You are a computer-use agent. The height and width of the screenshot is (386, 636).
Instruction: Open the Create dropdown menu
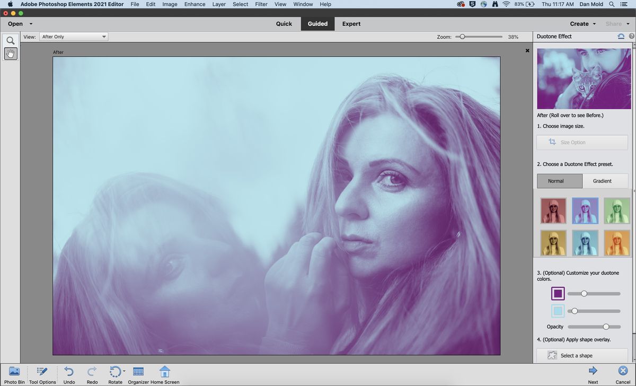tap(581, 24)
